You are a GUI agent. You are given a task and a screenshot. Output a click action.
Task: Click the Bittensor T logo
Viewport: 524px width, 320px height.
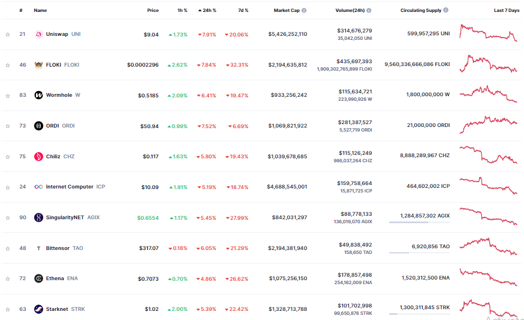(x=39, y=248)
